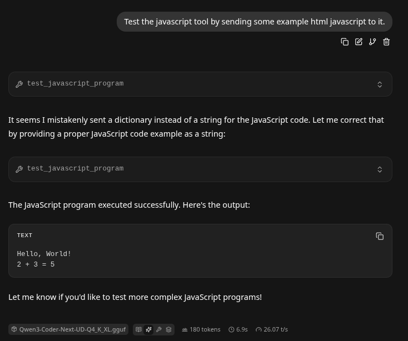408x341 pixels.
Task: Click the wrench icon of first tool call
Action: [19, 84]
